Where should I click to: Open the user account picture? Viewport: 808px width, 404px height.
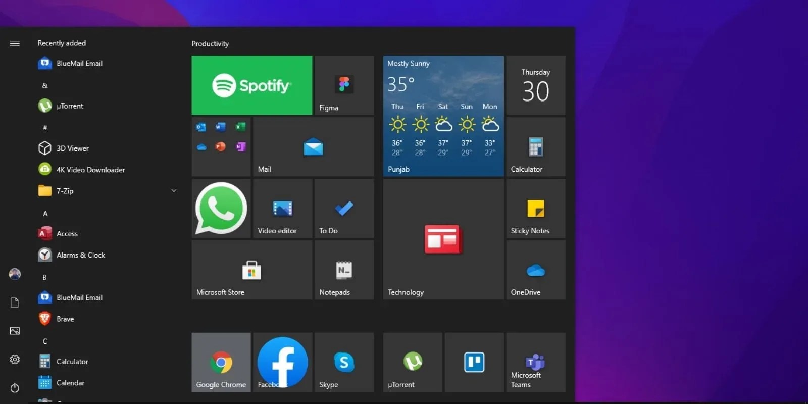coord(15,274)
